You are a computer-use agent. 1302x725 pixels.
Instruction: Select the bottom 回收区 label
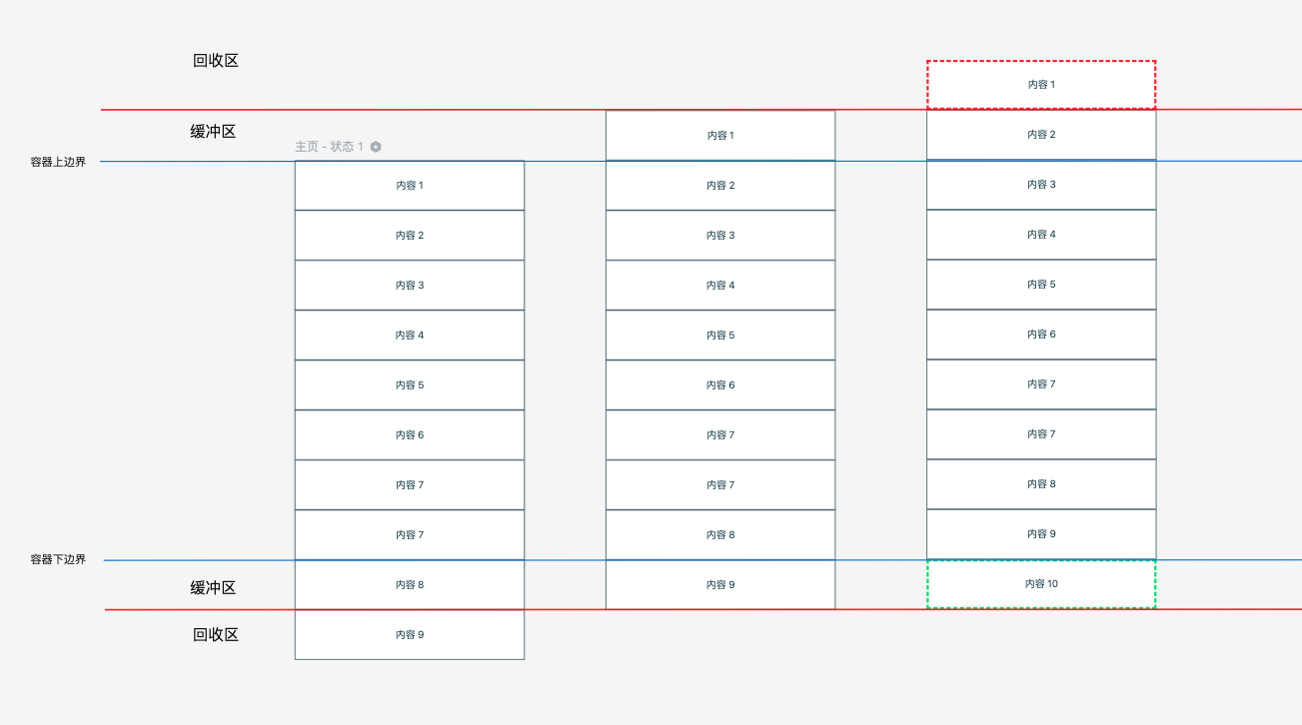pos(216,635)
